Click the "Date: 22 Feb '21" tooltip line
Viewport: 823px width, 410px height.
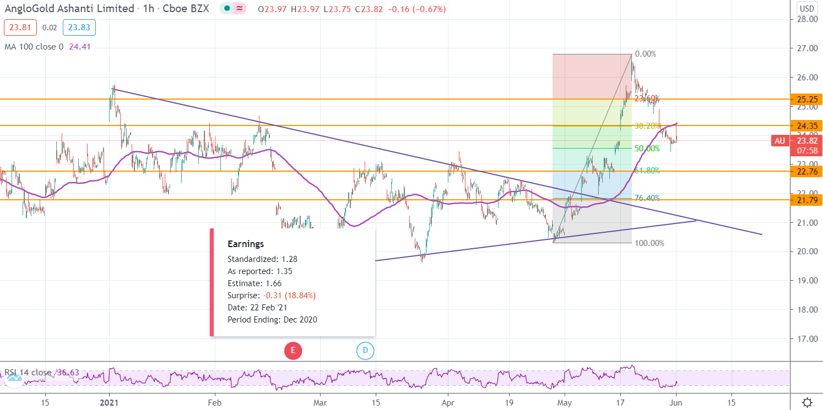click(x=257, y=308)
